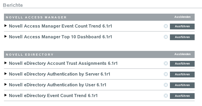
Task: Open Novell eDirectory Authentication by User 6.1r1 title
Action: click(58, 85)
